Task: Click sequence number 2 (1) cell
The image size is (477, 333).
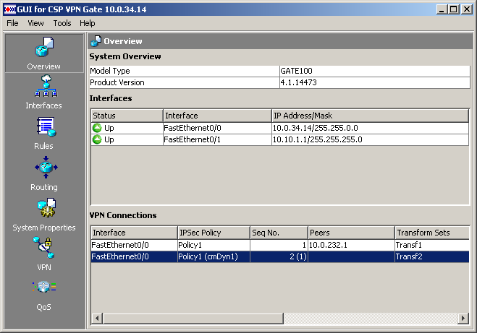Action: click(x=279, y=257)
